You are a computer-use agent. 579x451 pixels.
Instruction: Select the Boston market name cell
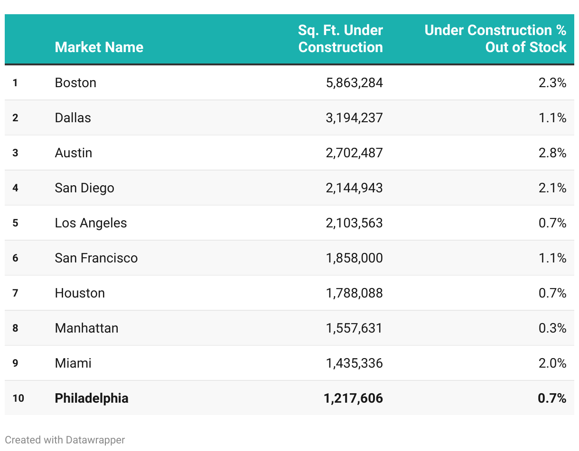tap(75, 83)
